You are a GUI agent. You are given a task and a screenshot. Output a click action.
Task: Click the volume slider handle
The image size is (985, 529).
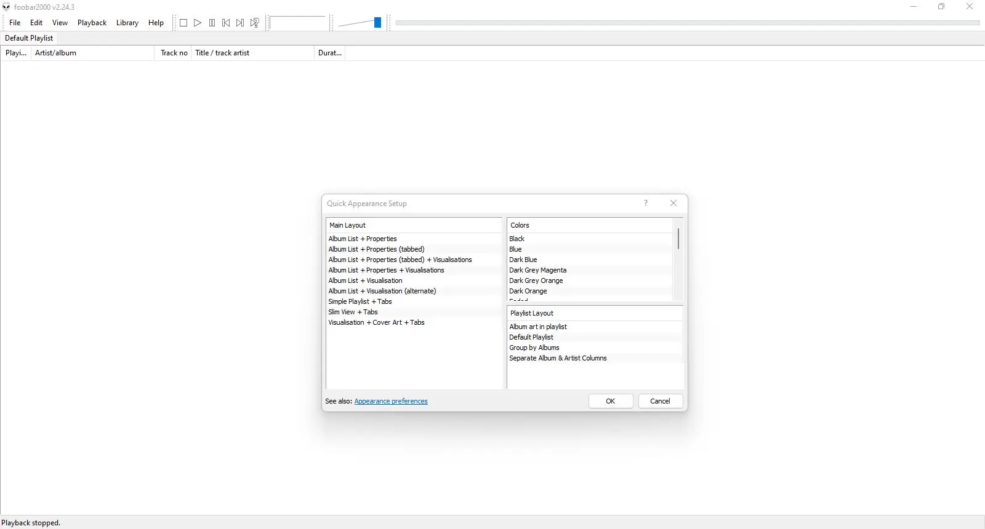click(x=377, y=23)
